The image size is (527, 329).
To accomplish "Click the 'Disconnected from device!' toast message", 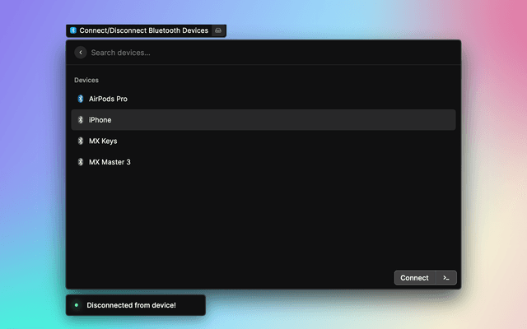I will click(131, 305).
